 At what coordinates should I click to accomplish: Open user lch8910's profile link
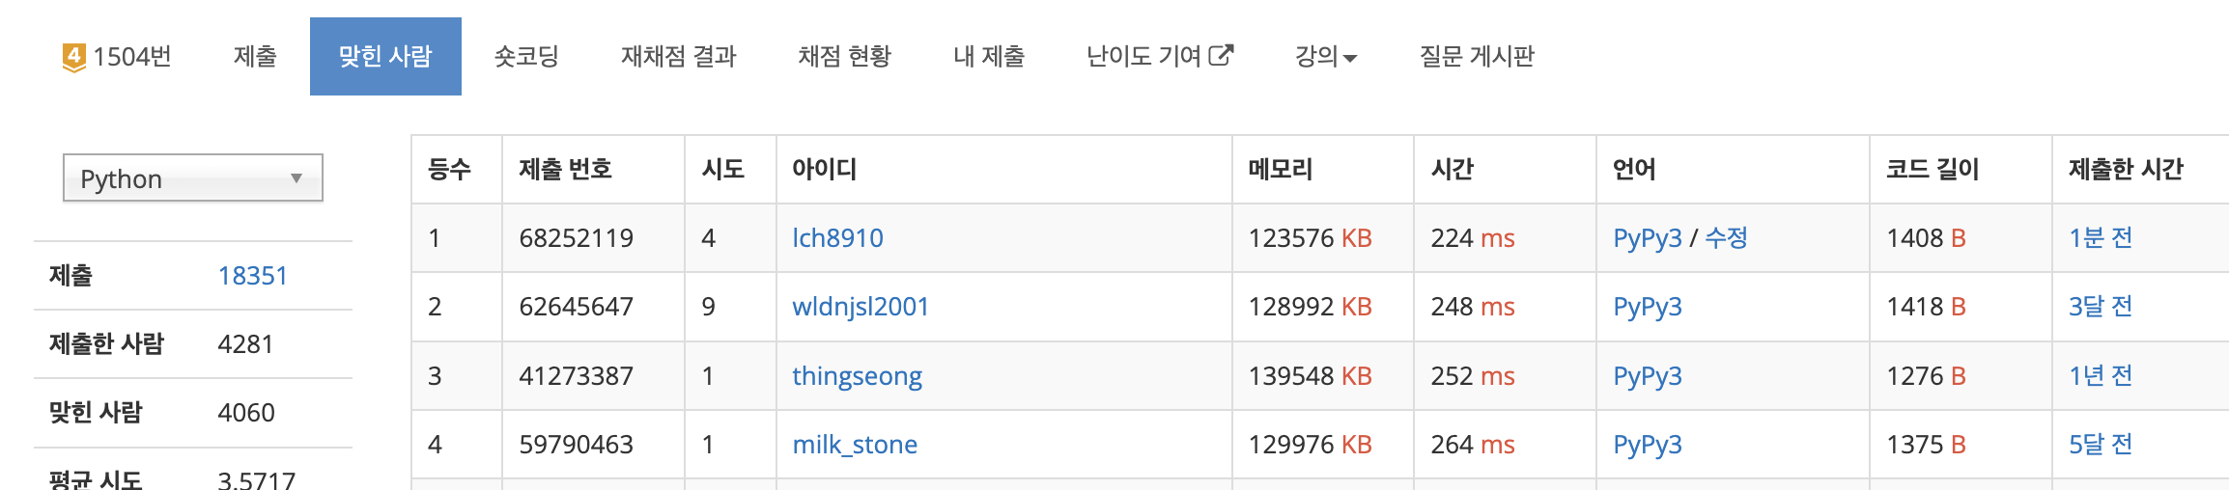(x=837, y=238)
